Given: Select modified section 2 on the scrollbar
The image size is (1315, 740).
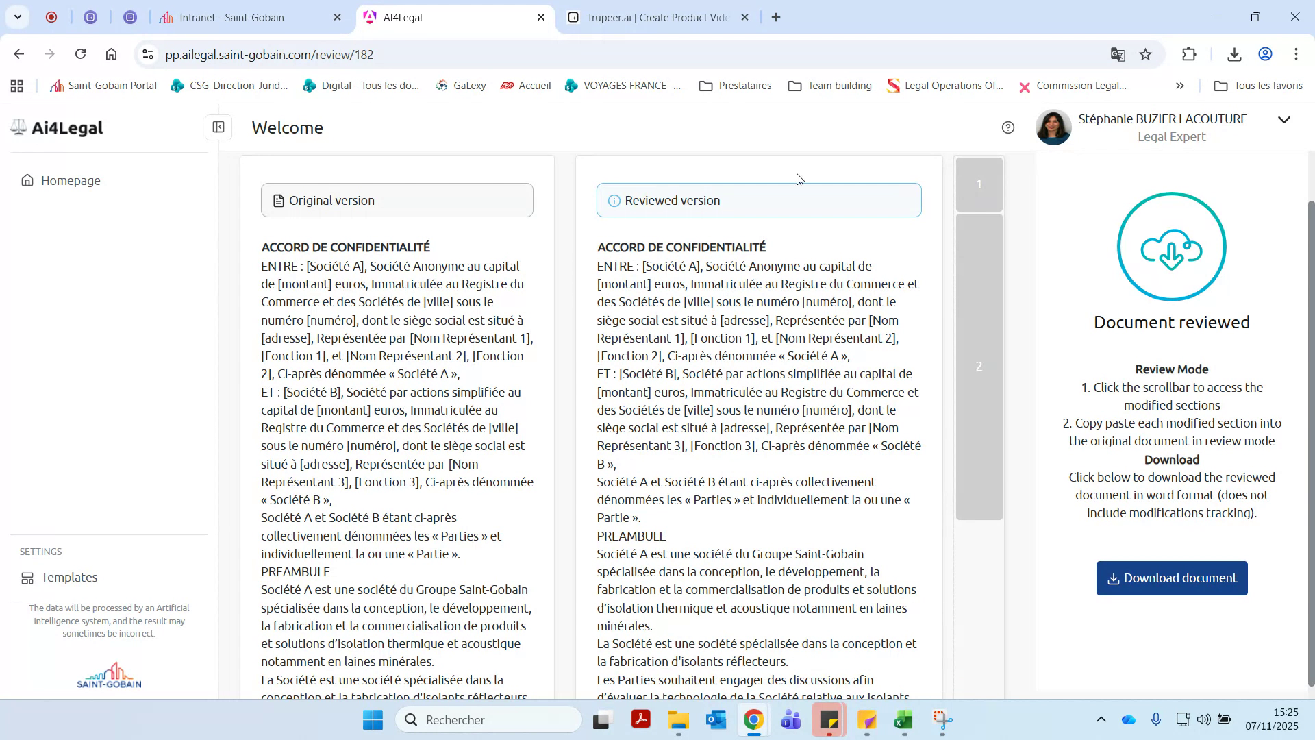Looking at the screenshot, I should [979, 367].
